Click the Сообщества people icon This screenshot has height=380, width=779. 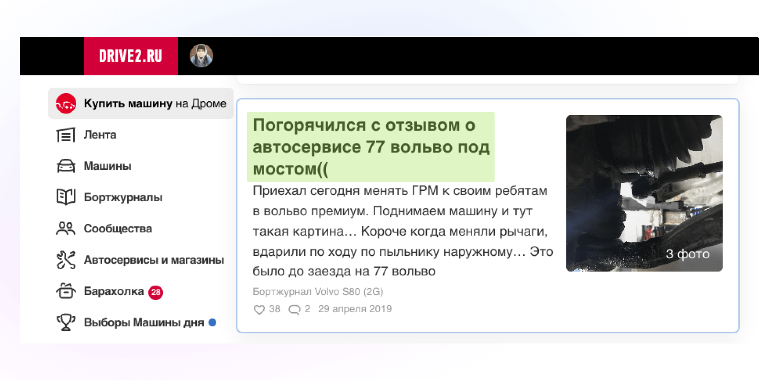[66, 228]
